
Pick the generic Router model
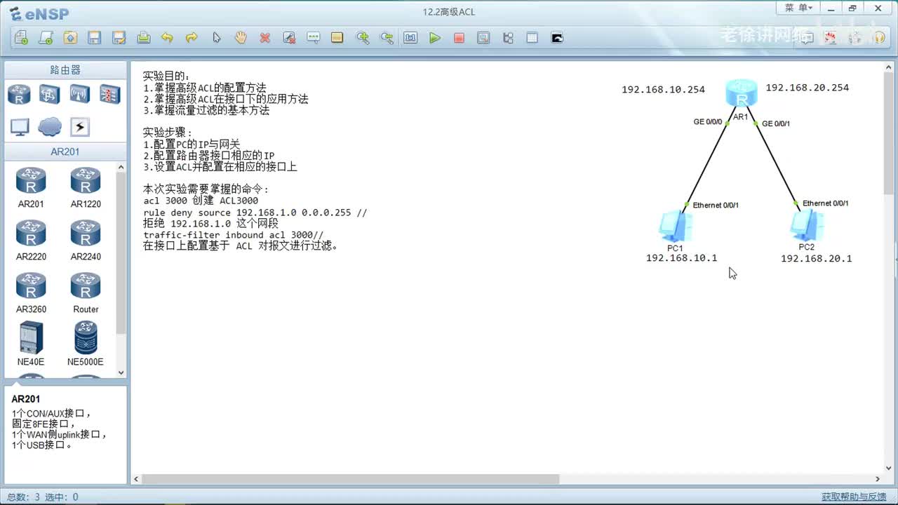[x=86, y=292]
